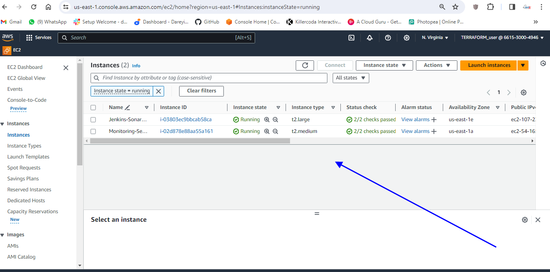Open the All states filter dropdown
550x272 pixels.
(x=351, y=78)
